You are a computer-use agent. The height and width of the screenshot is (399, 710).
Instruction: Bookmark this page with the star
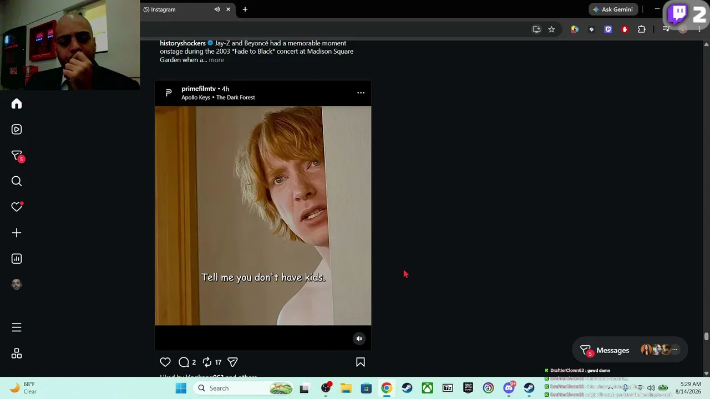(551, 29)
